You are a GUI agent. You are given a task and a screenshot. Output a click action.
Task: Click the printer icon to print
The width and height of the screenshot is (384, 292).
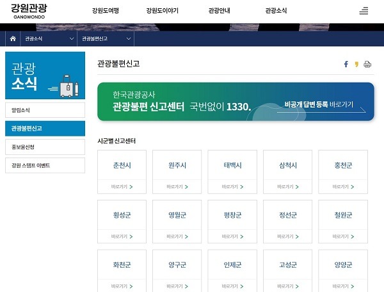point(367,64)
